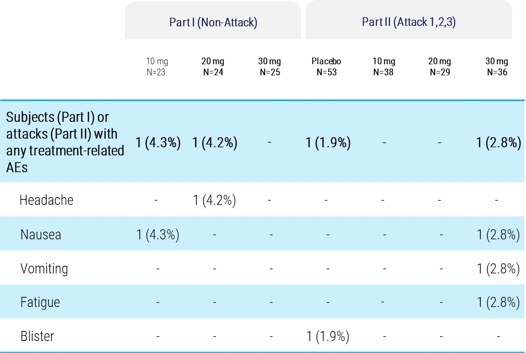
Task: Click the Part I 10 mg N=23 column header
Action: click(157, 67)
